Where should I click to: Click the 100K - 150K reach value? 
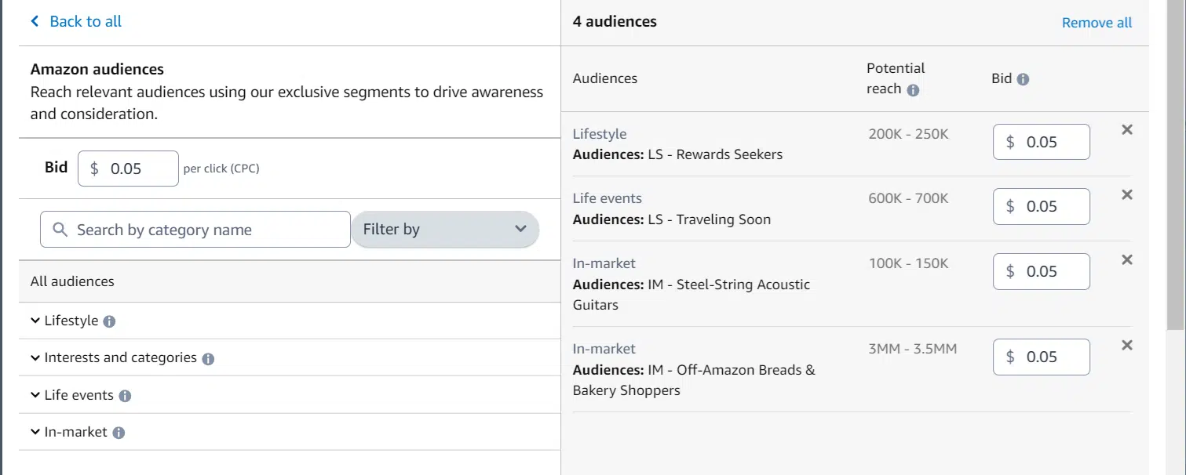tap(908, 263)
